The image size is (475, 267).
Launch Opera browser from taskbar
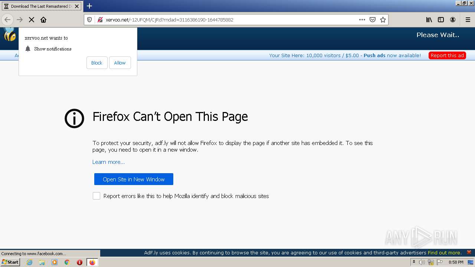[79, 262]
